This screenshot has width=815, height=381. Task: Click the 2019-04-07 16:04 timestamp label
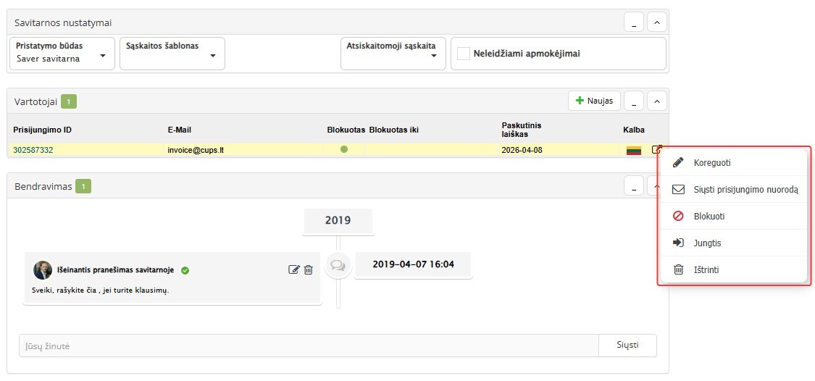pos(413,264)
